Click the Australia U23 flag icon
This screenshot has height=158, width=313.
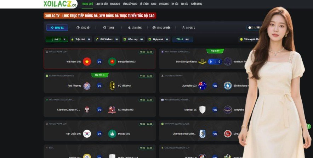203,86
